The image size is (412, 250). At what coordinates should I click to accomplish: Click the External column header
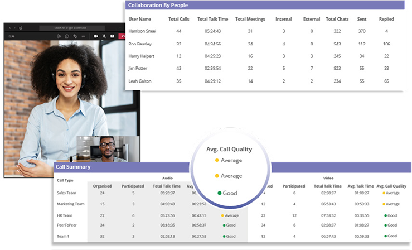(x=311, y=19)
